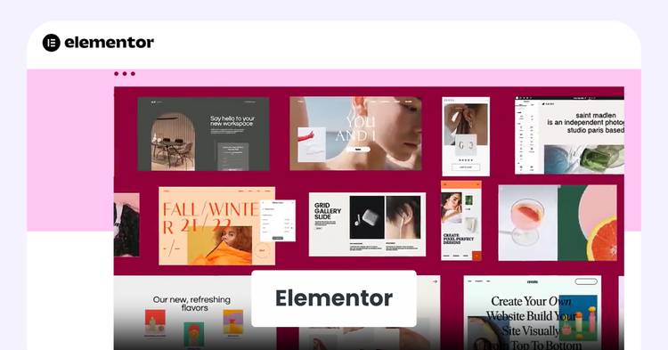Click the round orange button in Fall/Winter template
This screenshot has height=350, width=668.
click(x=262, y=250)
